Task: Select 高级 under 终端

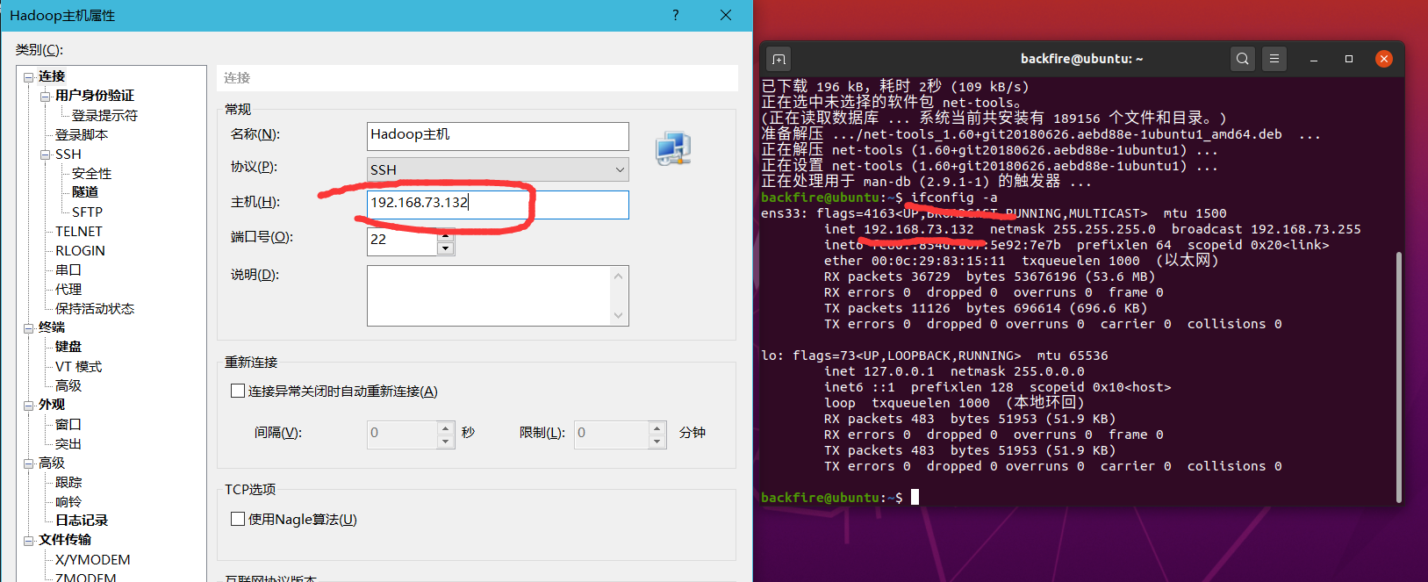Action: click(68, 386)
